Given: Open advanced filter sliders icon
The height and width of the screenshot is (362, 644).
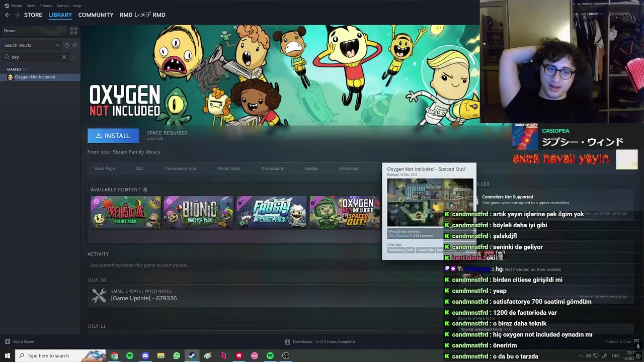Looking at the screenshot, I should [74, 57].
